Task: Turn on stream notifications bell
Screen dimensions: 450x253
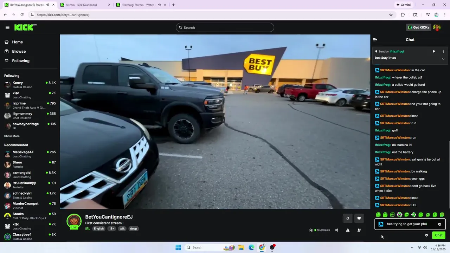Action: (x=348, y=218)
